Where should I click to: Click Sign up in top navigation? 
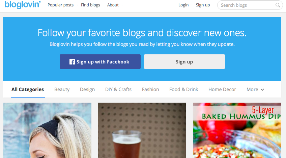pos(203,5)
